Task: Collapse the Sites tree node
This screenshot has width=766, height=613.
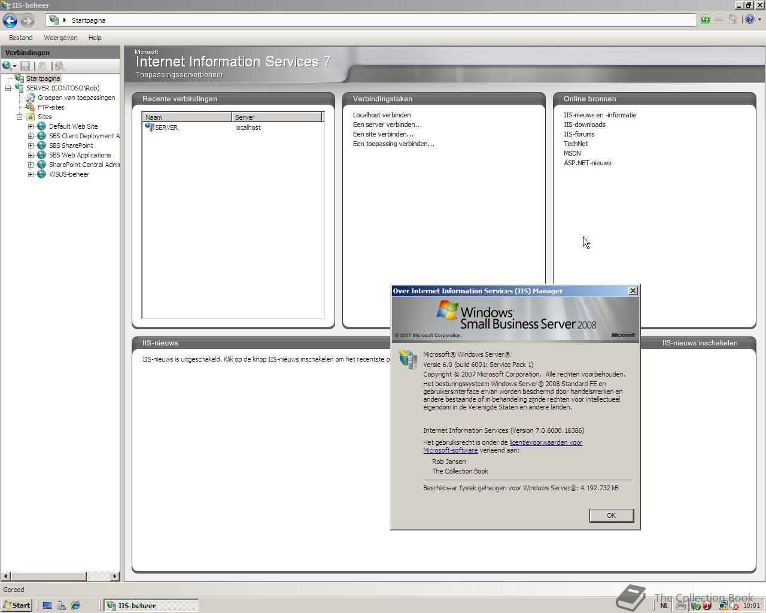Action: point(20,117)
